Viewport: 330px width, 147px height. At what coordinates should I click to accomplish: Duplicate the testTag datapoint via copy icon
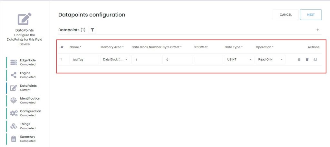click(x=315, y=60)
